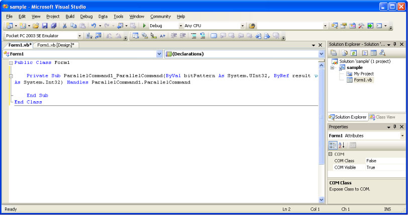Open the Tools menu
Screen dimensions: 408x215
tap(119, 17)
